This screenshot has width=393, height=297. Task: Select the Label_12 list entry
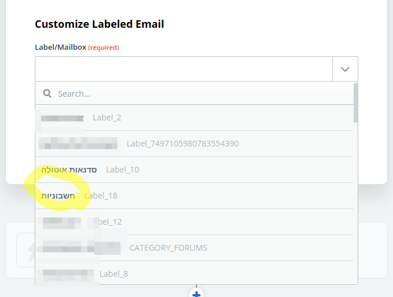coord(195,222)
